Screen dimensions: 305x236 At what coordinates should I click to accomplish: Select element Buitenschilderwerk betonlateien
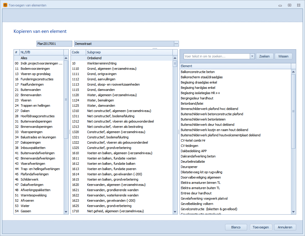point(235,119)
